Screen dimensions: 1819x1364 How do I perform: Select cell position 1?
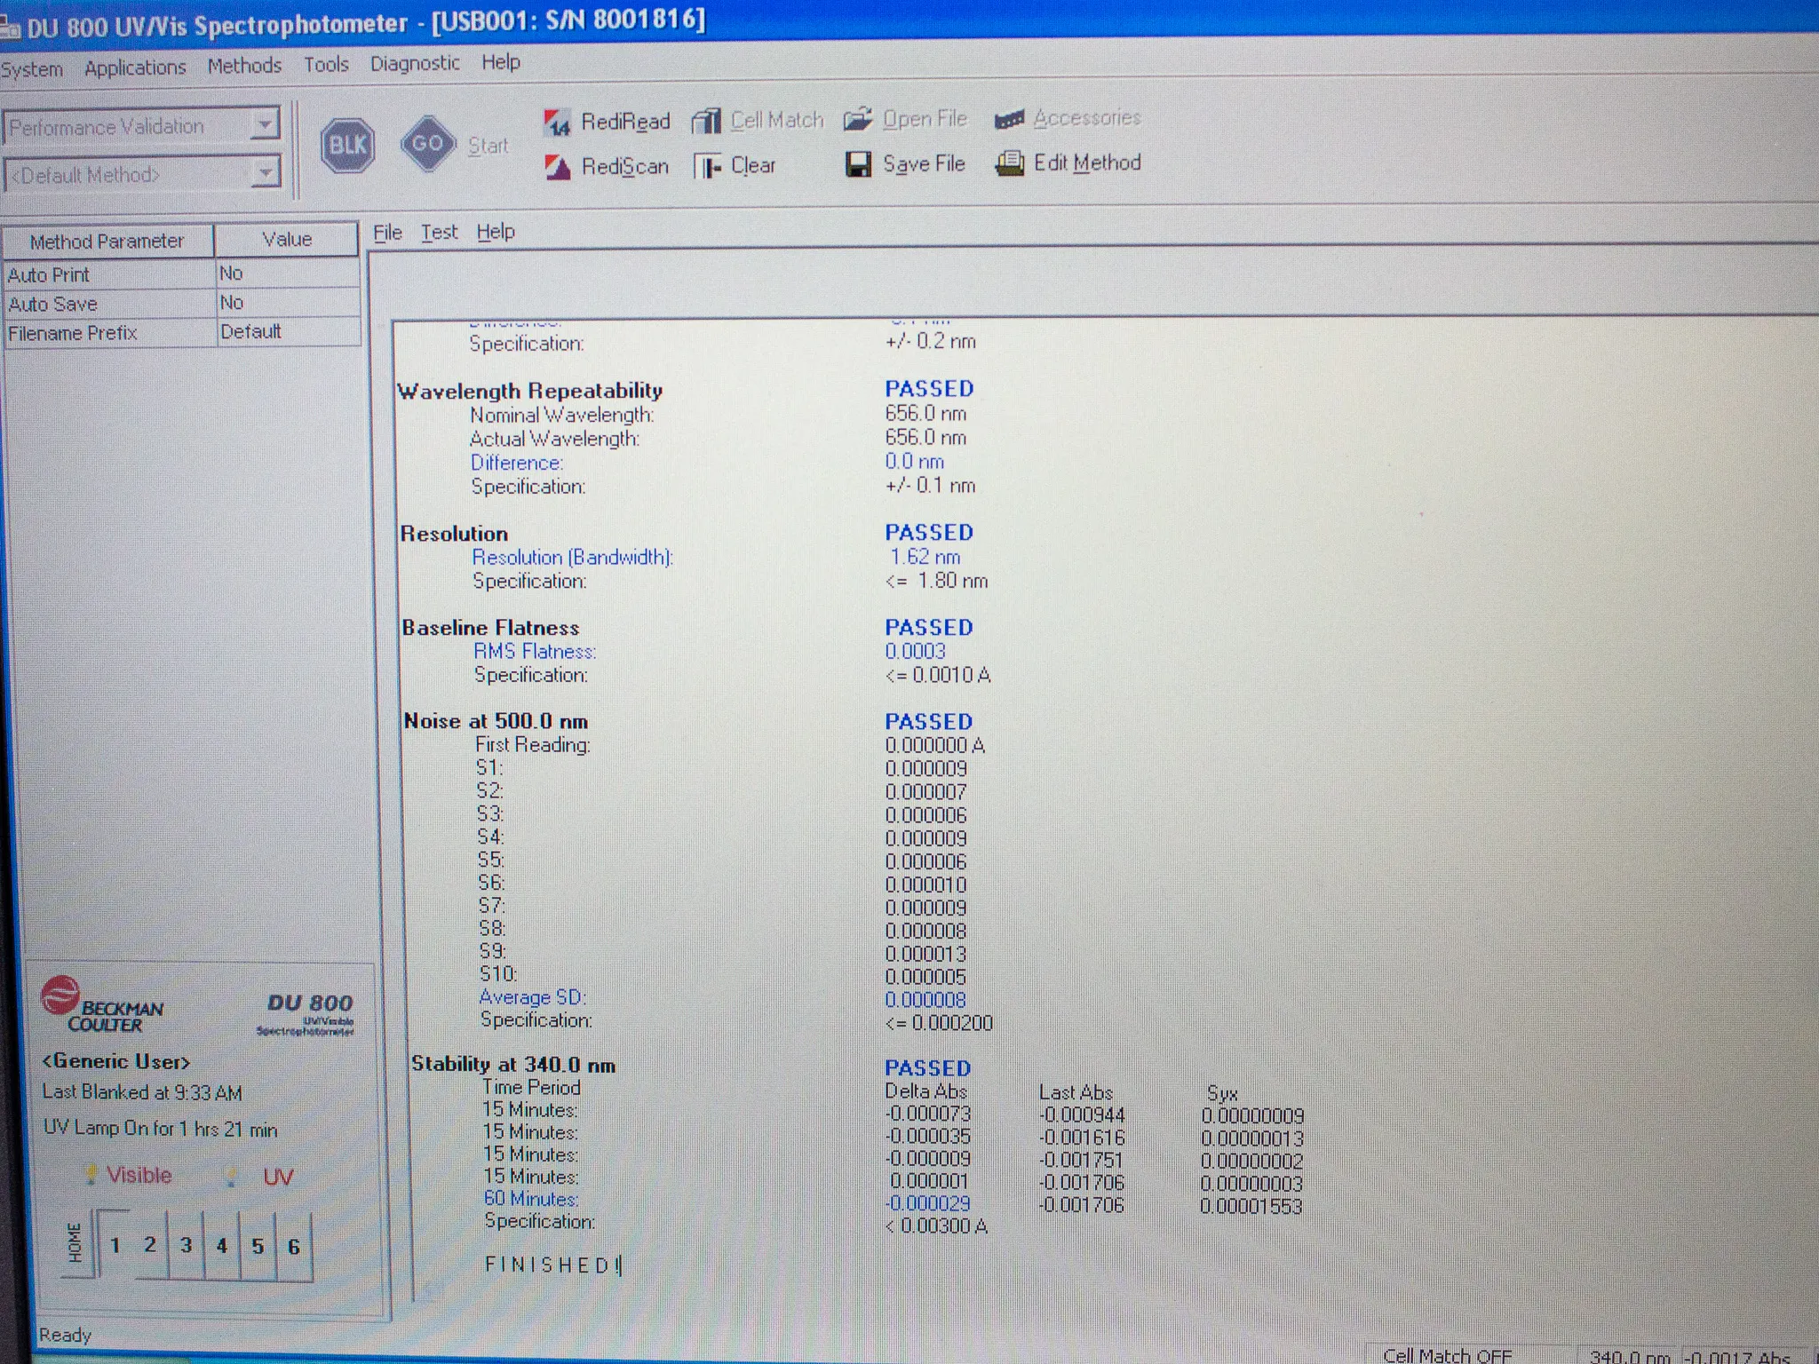coord(115,1245)
